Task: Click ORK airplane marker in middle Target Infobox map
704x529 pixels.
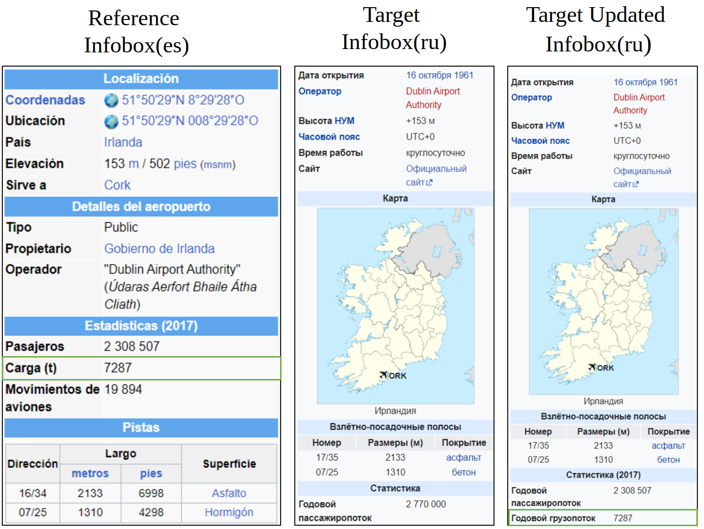Action: 384,375
